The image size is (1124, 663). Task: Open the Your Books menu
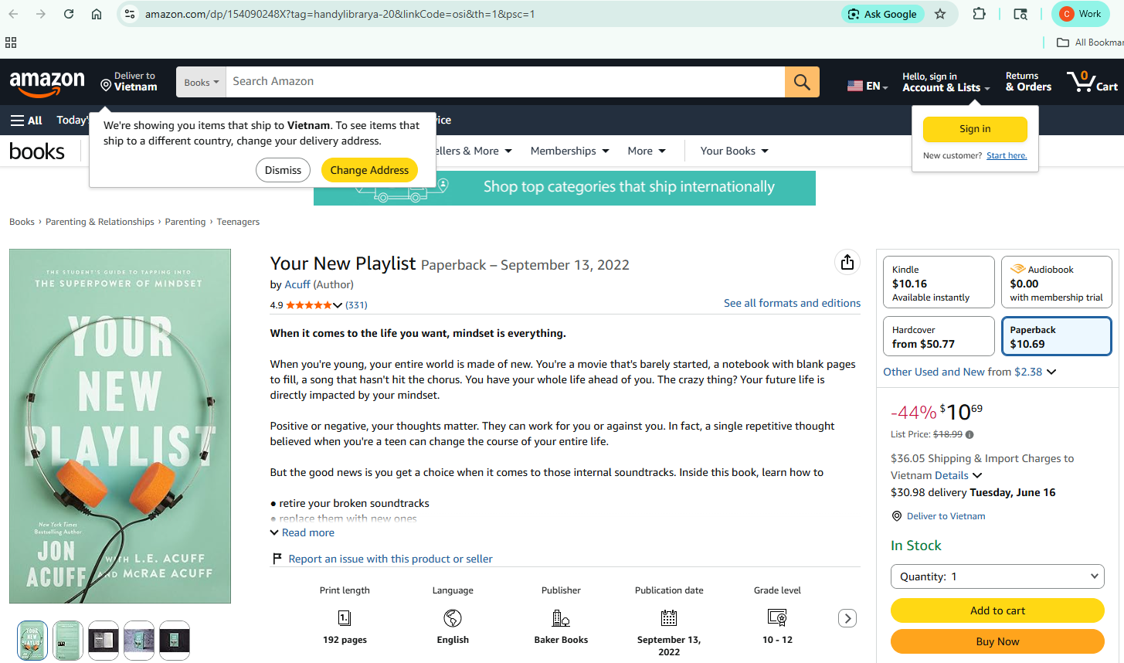[734, 151]
